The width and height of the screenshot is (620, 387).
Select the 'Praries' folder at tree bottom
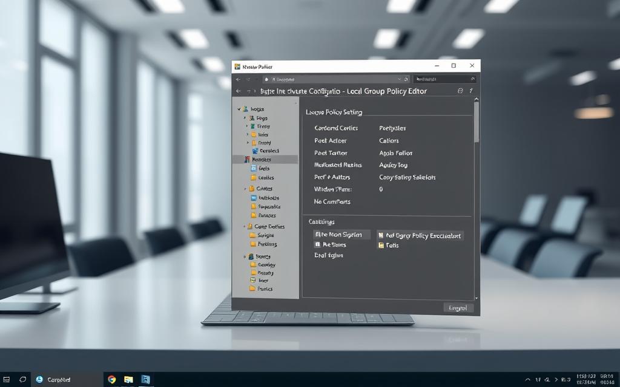262,288
